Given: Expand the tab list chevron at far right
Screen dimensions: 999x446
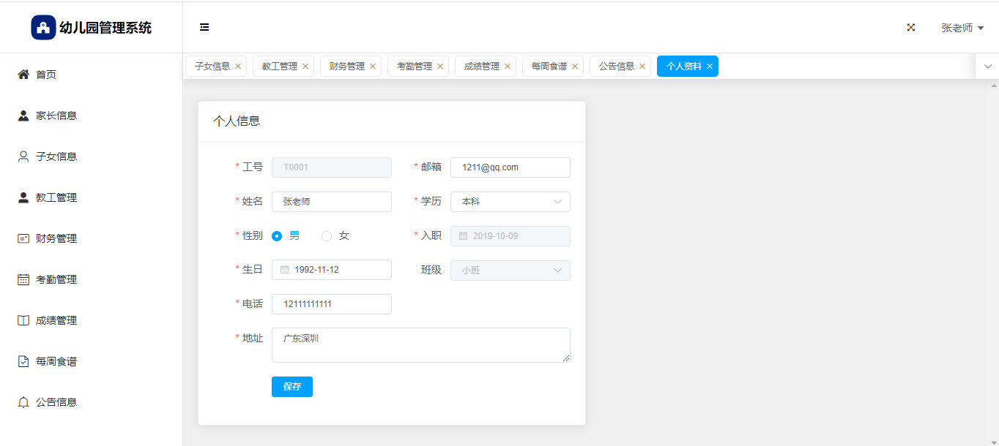Looking at the screenshot, I should point(987,67).
